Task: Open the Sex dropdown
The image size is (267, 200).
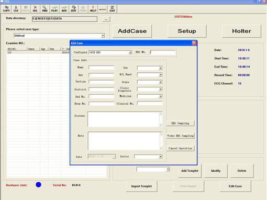Action: pyautogui.click(x=160, y=68)
